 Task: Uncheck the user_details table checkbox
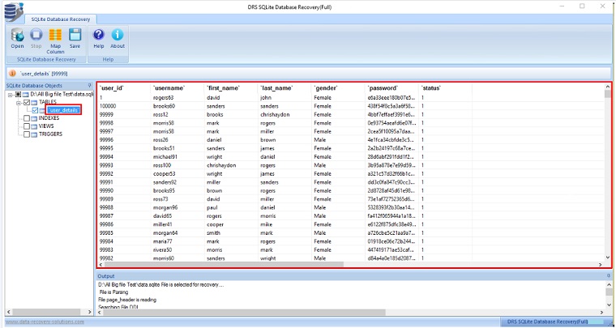coord(35,110)
